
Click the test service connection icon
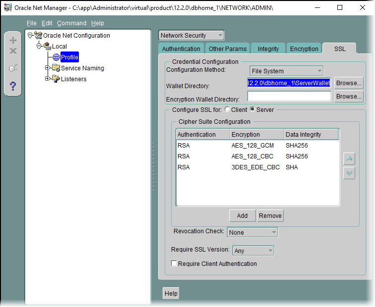tap(13, 68)
